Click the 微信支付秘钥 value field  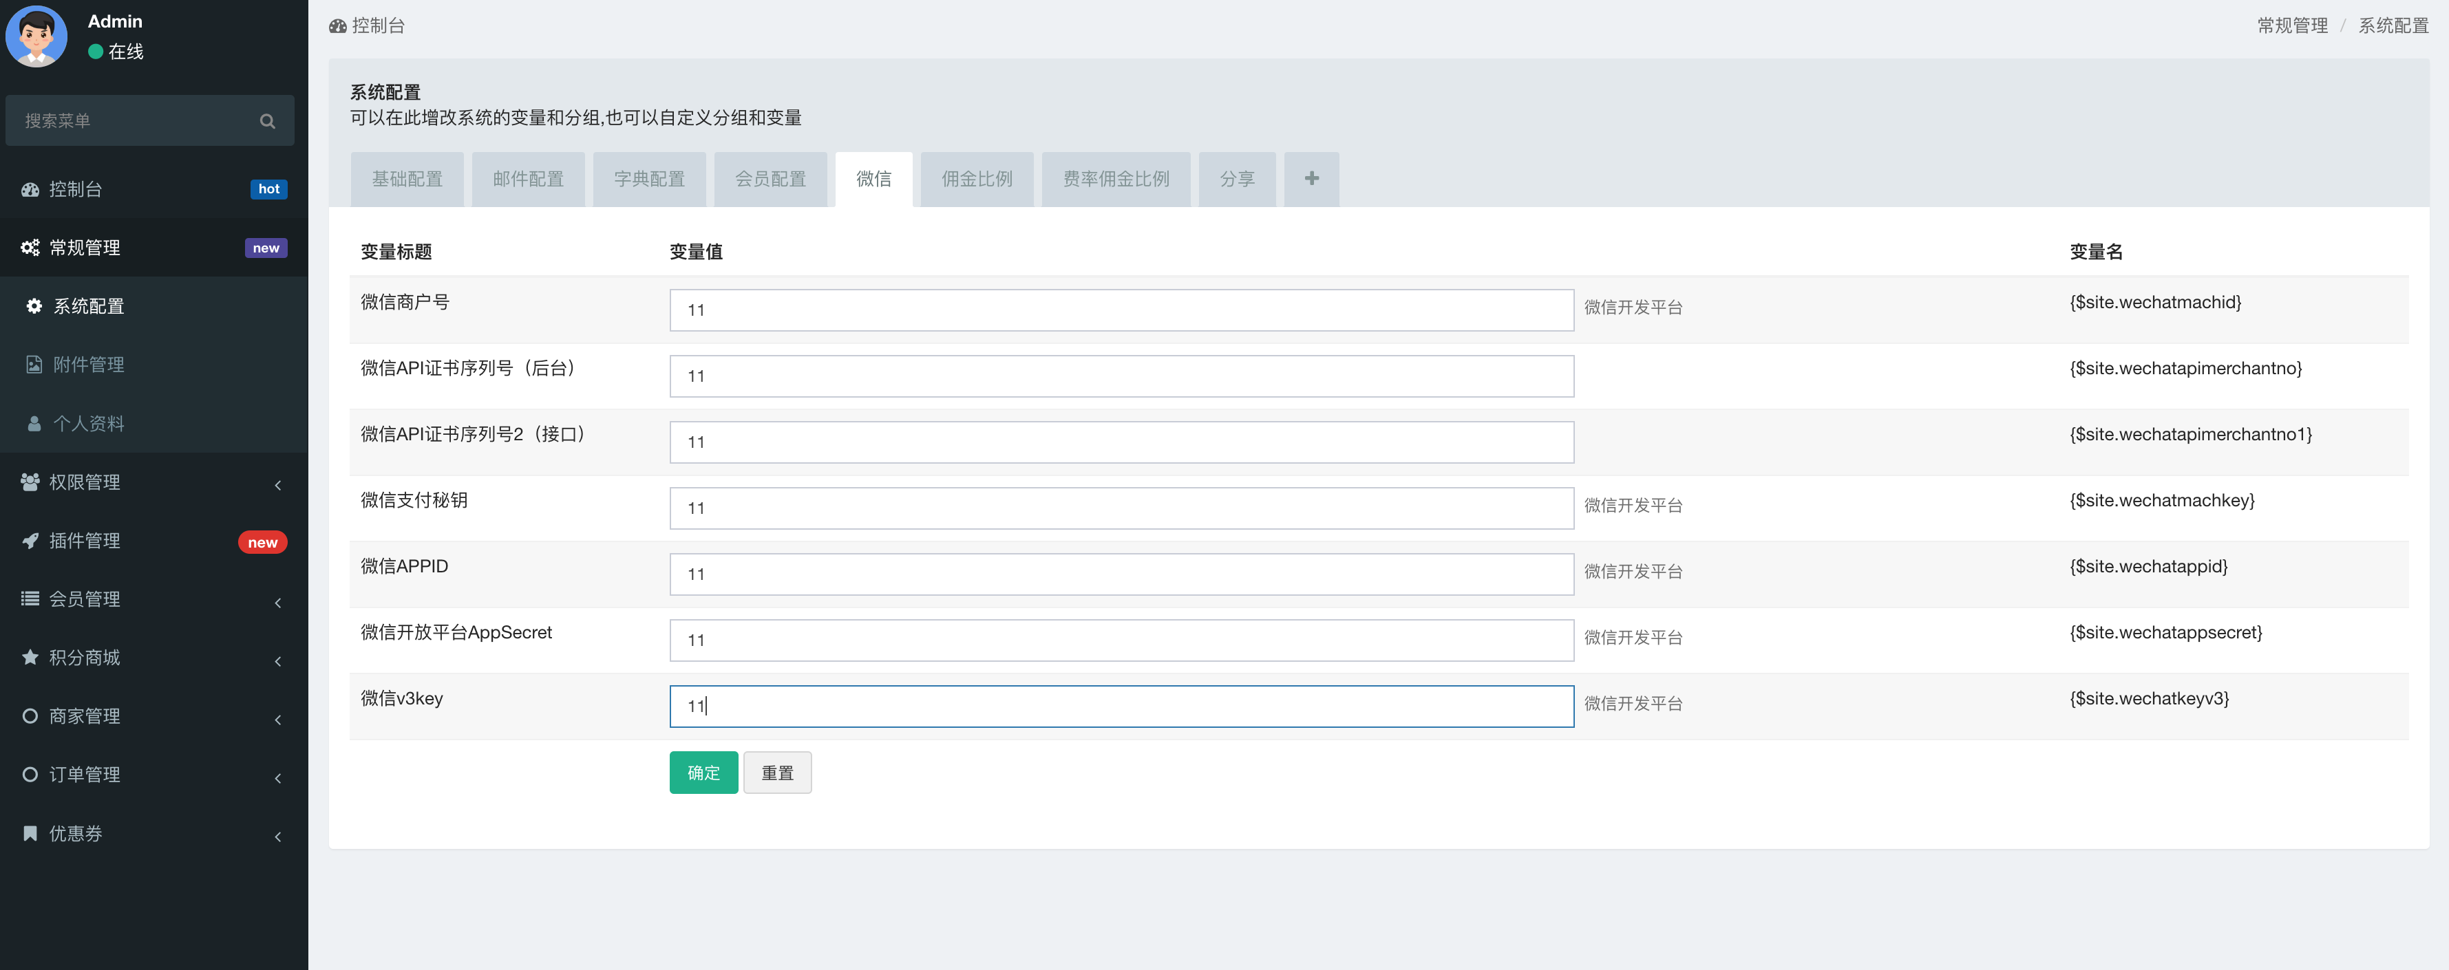point(1122,508)
